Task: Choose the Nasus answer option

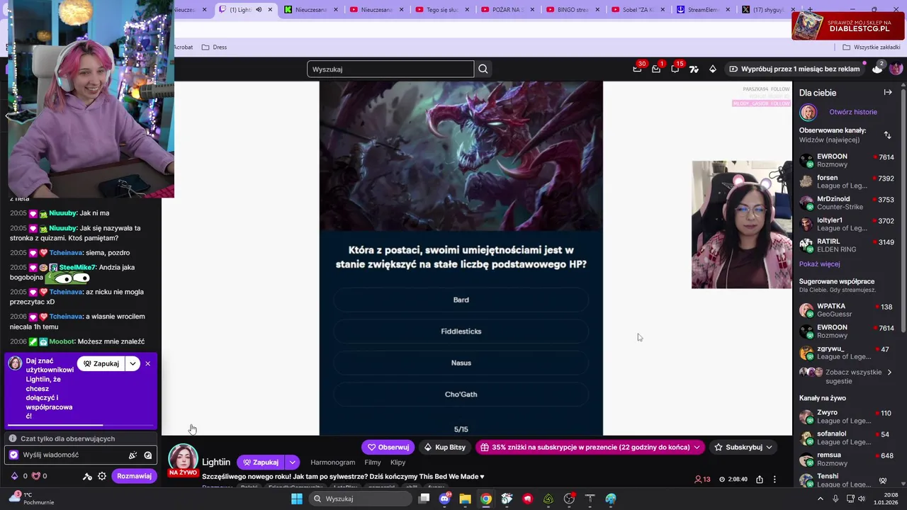Action: click(461, 363)
